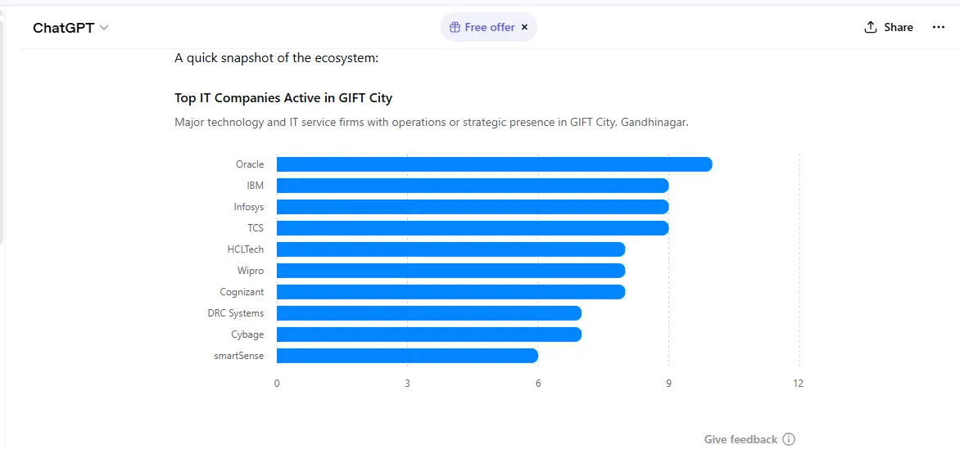Click the TCS axis label

pos(256,228)
